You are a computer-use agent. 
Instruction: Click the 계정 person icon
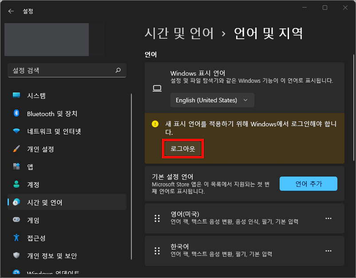tap(16, 184)
